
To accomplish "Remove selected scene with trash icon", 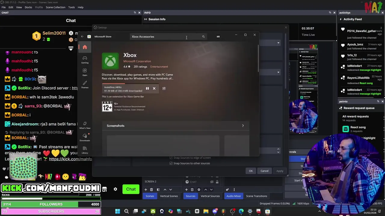I will pos(152,190).
